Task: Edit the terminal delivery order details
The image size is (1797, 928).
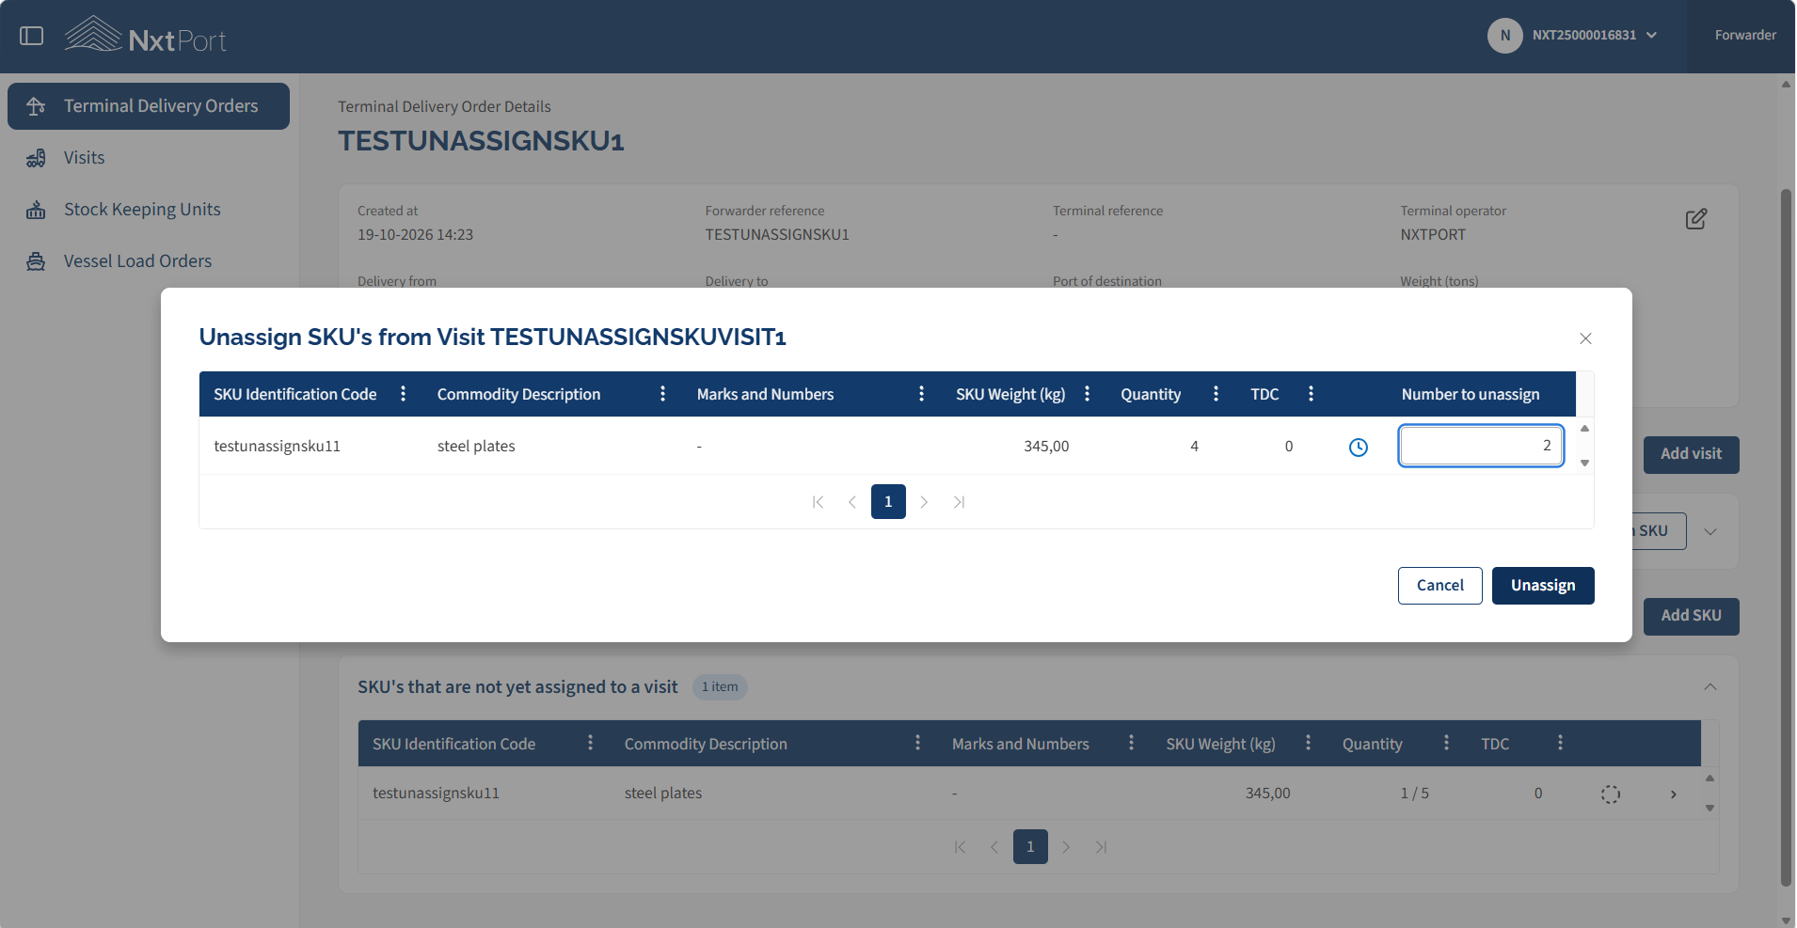Action: point(1695,219)
